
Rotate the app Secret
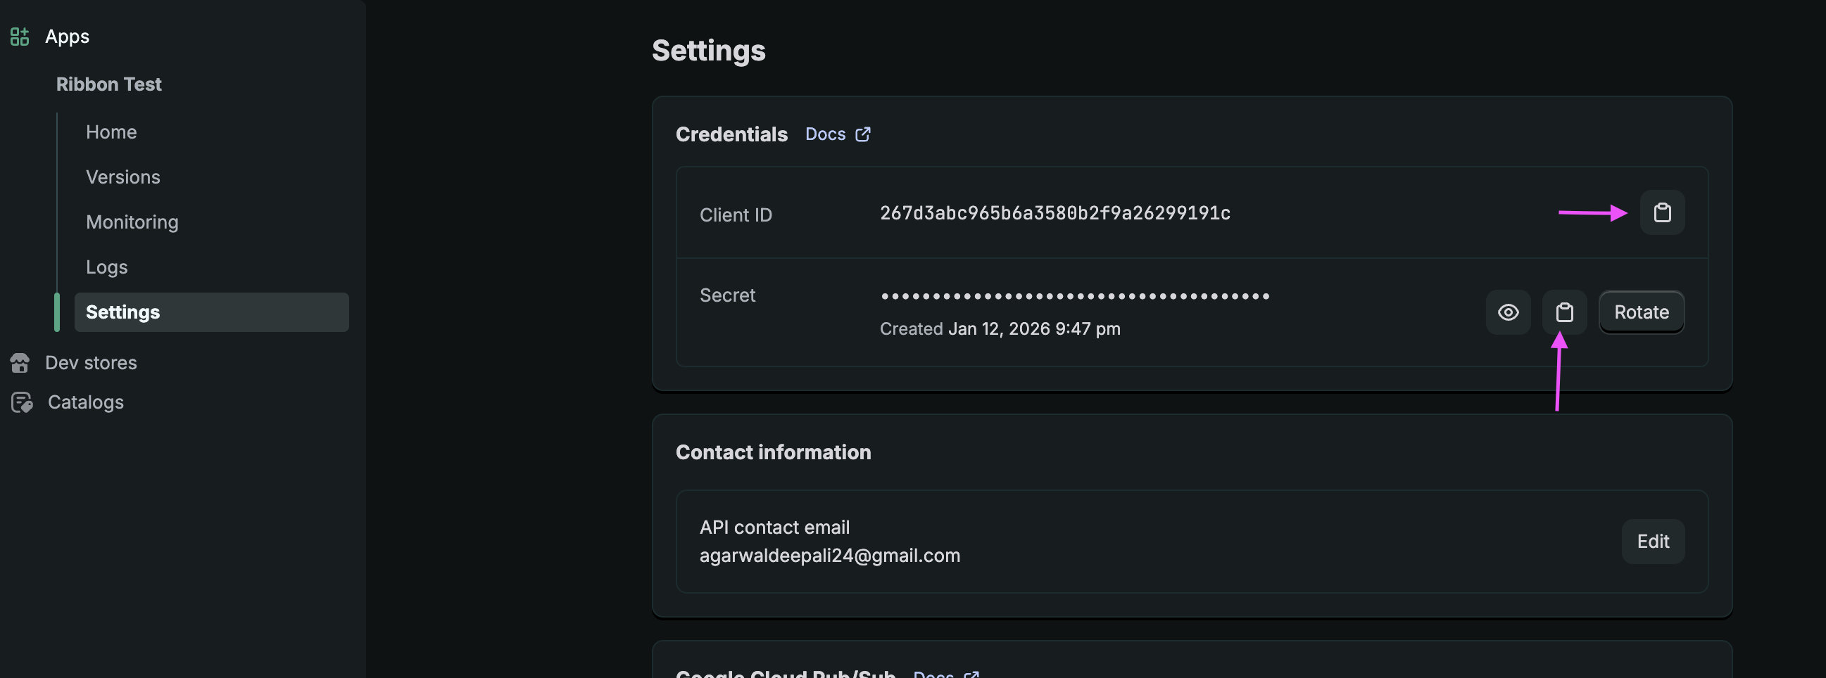pos(1641,312)
